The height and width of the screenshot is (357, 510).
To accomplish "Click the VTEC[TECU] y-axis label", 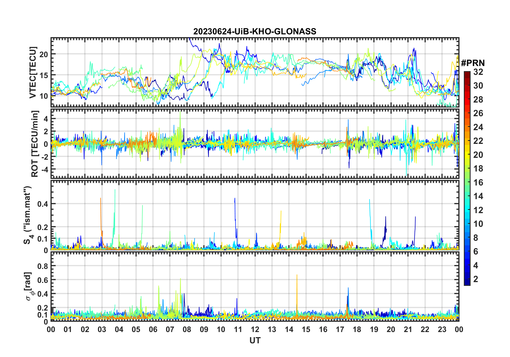I will 32,72.
